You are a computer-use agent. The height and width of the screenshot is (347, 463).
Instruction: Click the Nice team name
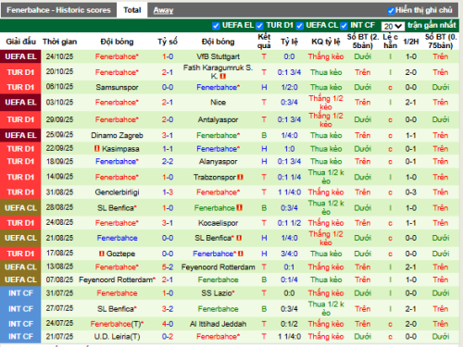click(219, 103)
